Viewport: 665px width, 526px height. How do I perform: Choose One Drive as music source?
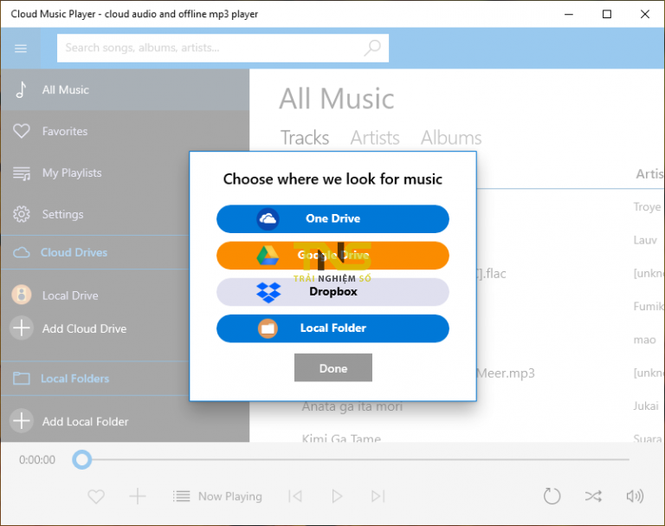[x=332, y=218]
